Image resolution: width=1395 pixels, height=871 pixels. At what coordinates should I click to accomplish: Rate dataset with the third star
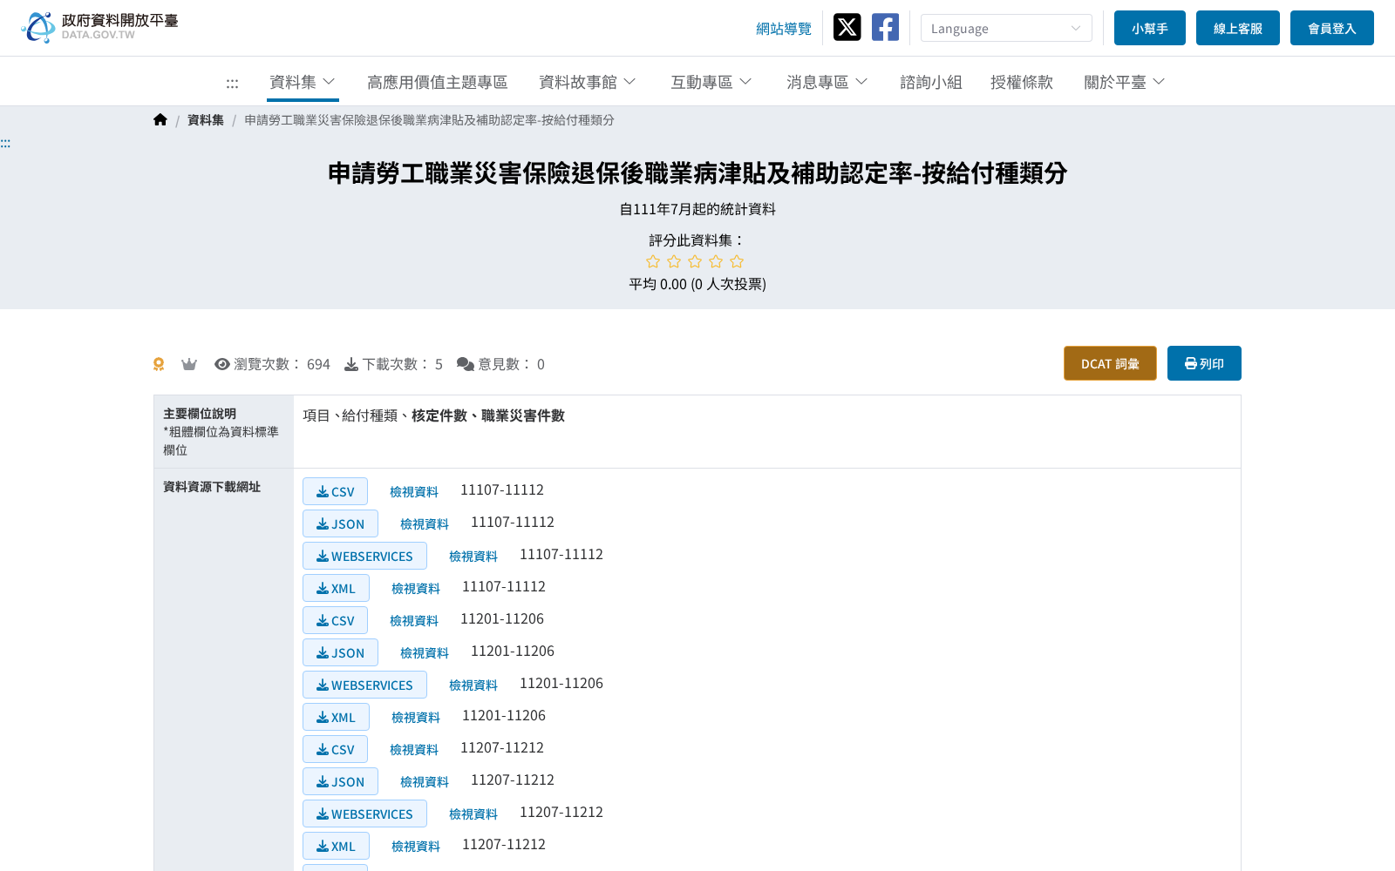tap(695, 261)
